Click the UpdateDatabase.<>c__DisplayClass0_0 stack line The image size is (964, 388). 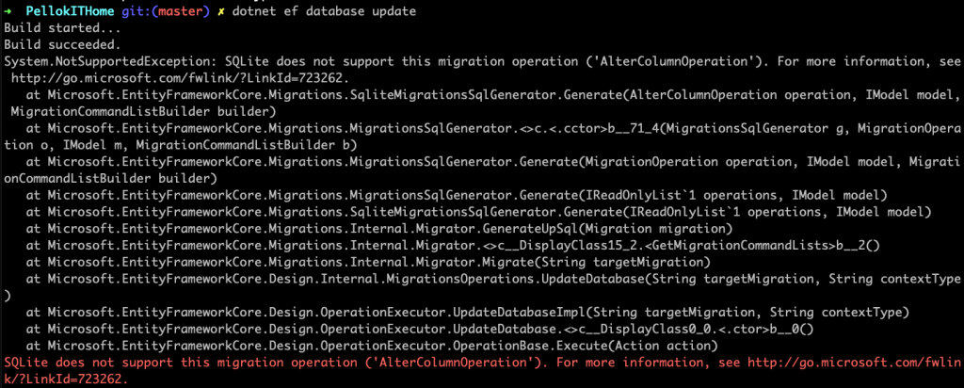[420, 329]
